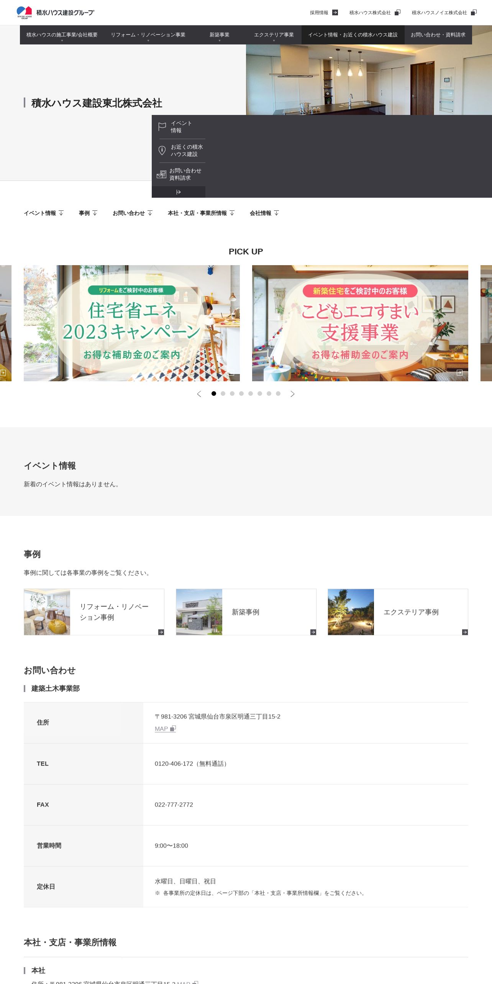
Task: Click external-link icon next to 積水ハウスノイエ株式会社
Action: (474, 13)
